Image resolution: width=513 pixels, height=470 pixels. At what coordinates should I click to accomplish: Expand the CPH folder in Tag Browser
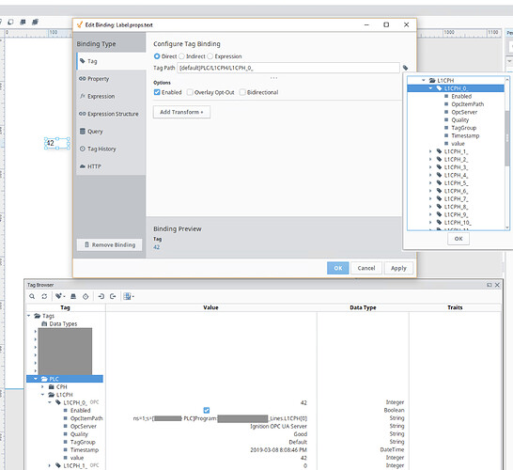pyautogui.click(x=42, y=387)
